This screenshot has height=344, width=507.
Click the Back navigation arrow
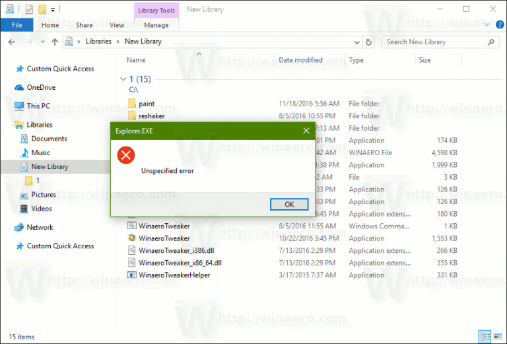pos(12,42)
